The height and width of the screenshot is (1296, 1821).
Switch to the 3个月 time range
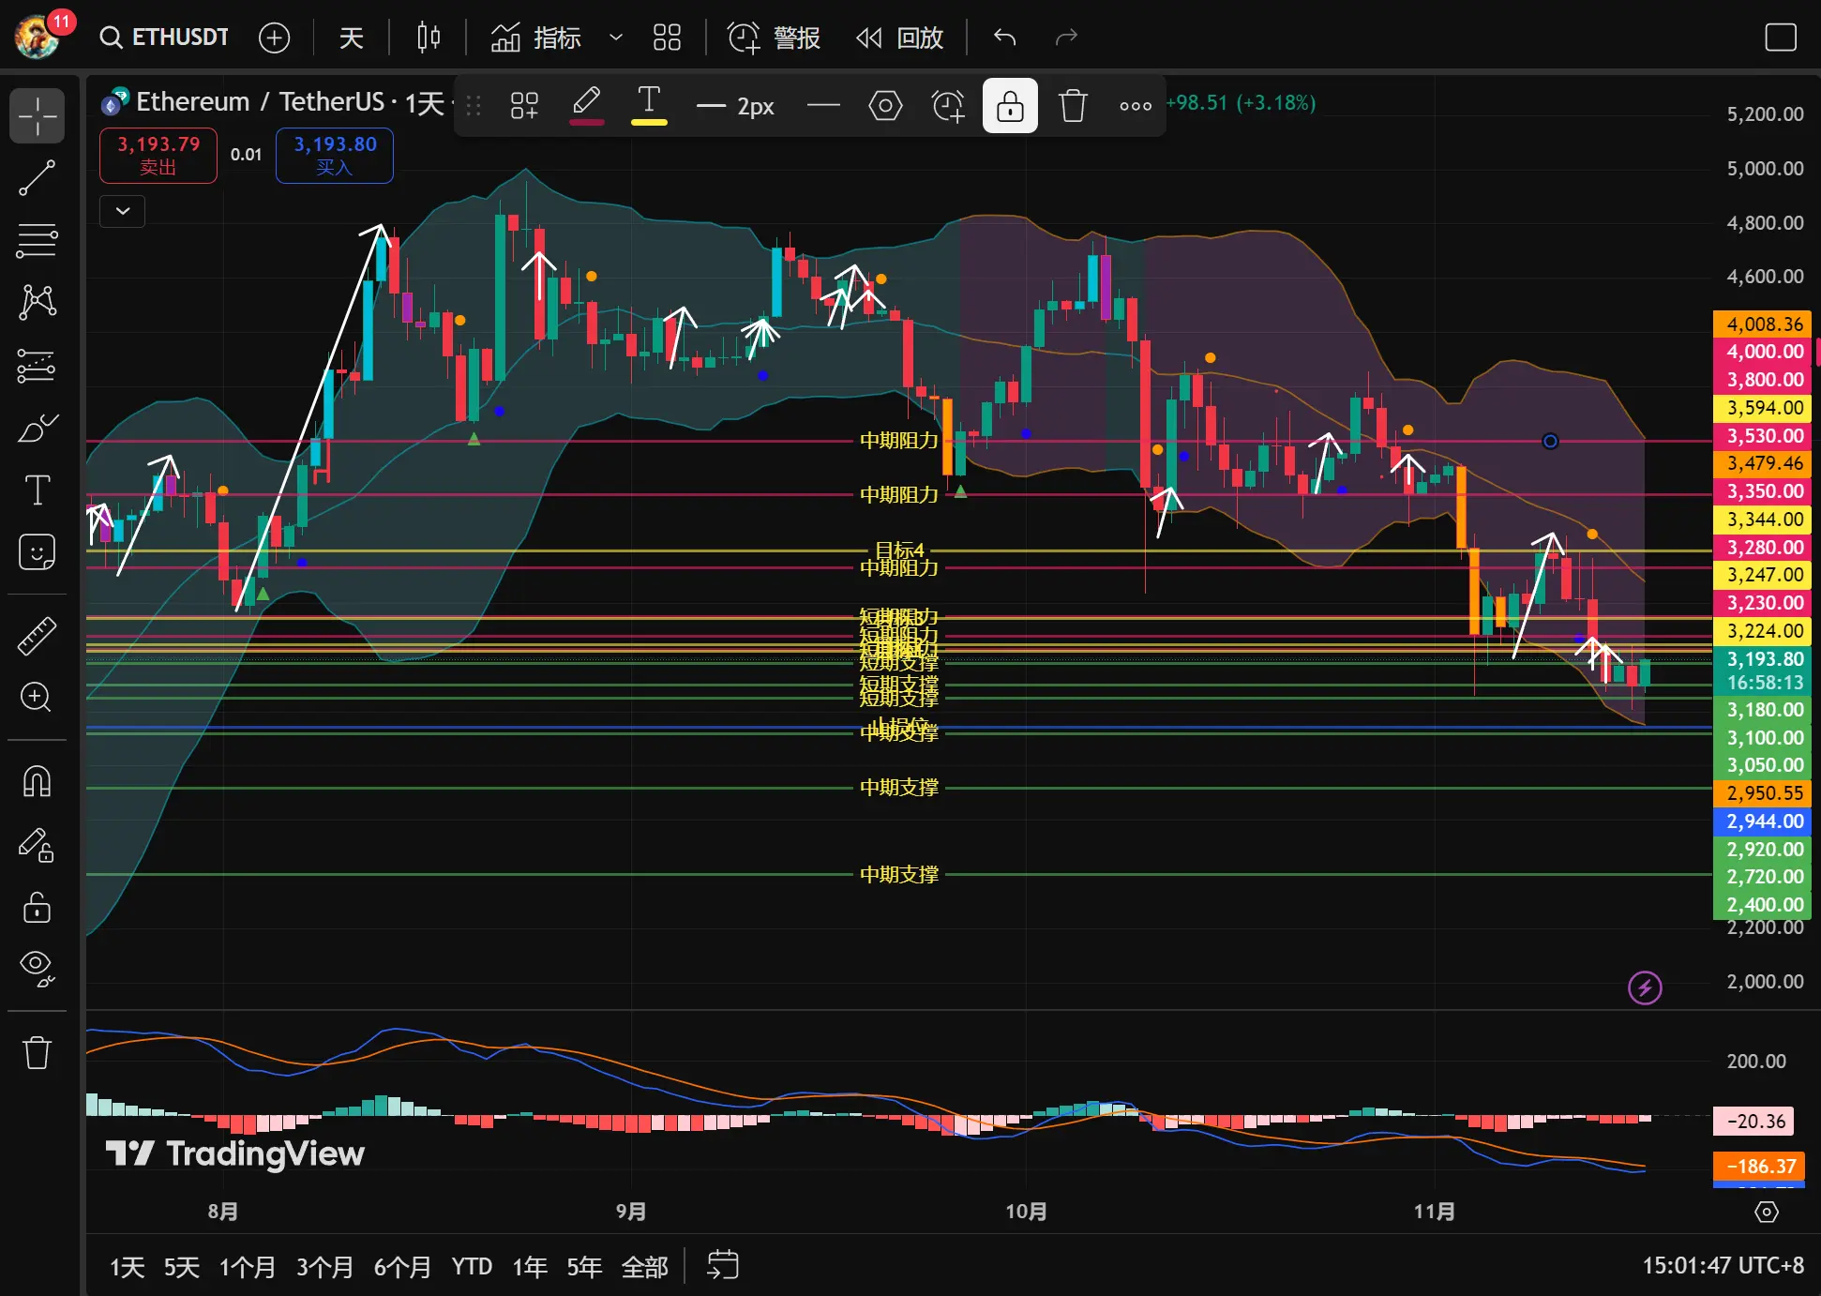coord(324,1267)
